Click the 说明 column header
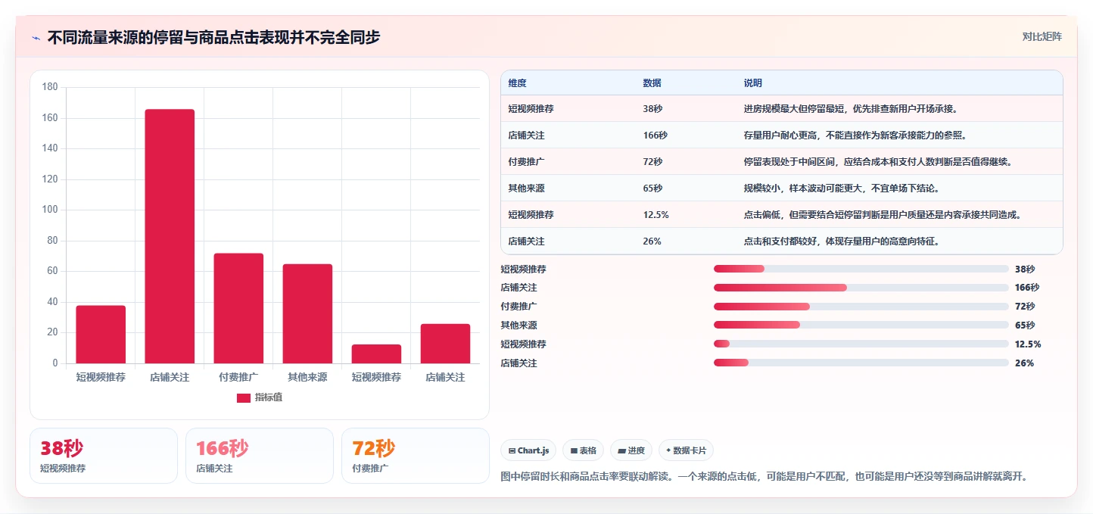The width and height of the screenshot is (1093, 514). point(753,83)
